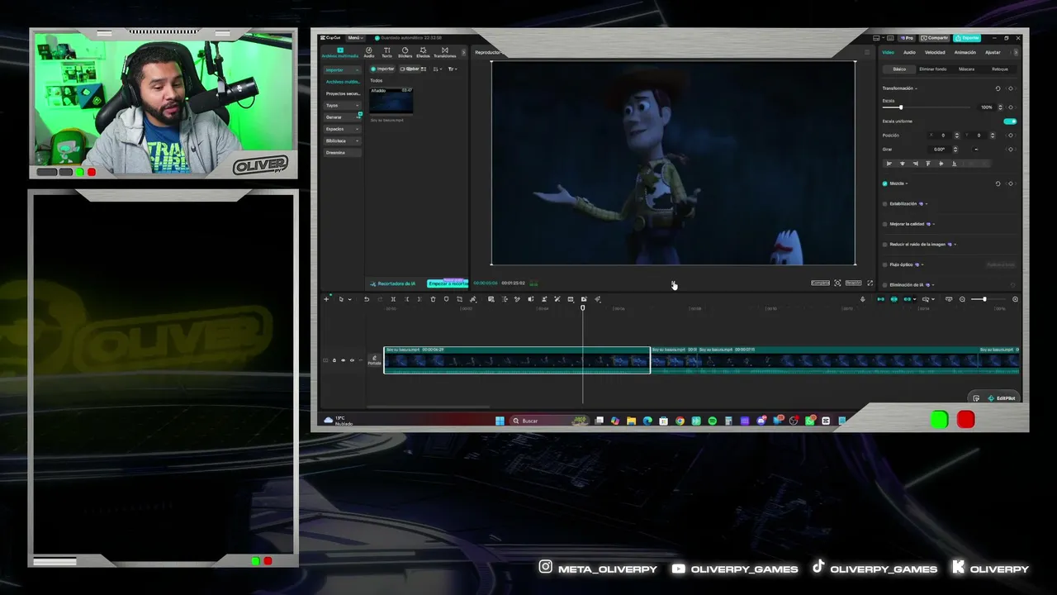Zoom out timeline with minus icon
The height and width of the screenshot is (595, 1057).
(962, 299)
